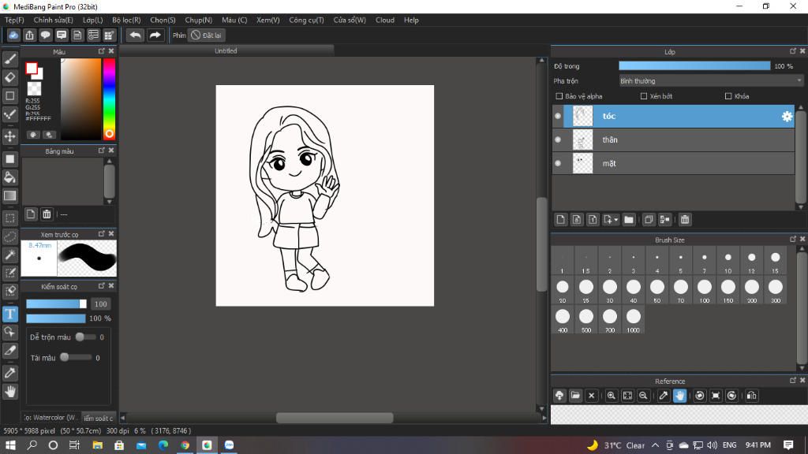The width and height of the screenshot is (808, 454).
Task: Choose the Hand pan tool in the left toolbar
Action: pyautogui.click(x=10, y=391)
